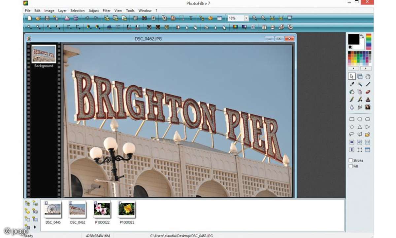Click the Full screen monitor icon

pos(290,18)
